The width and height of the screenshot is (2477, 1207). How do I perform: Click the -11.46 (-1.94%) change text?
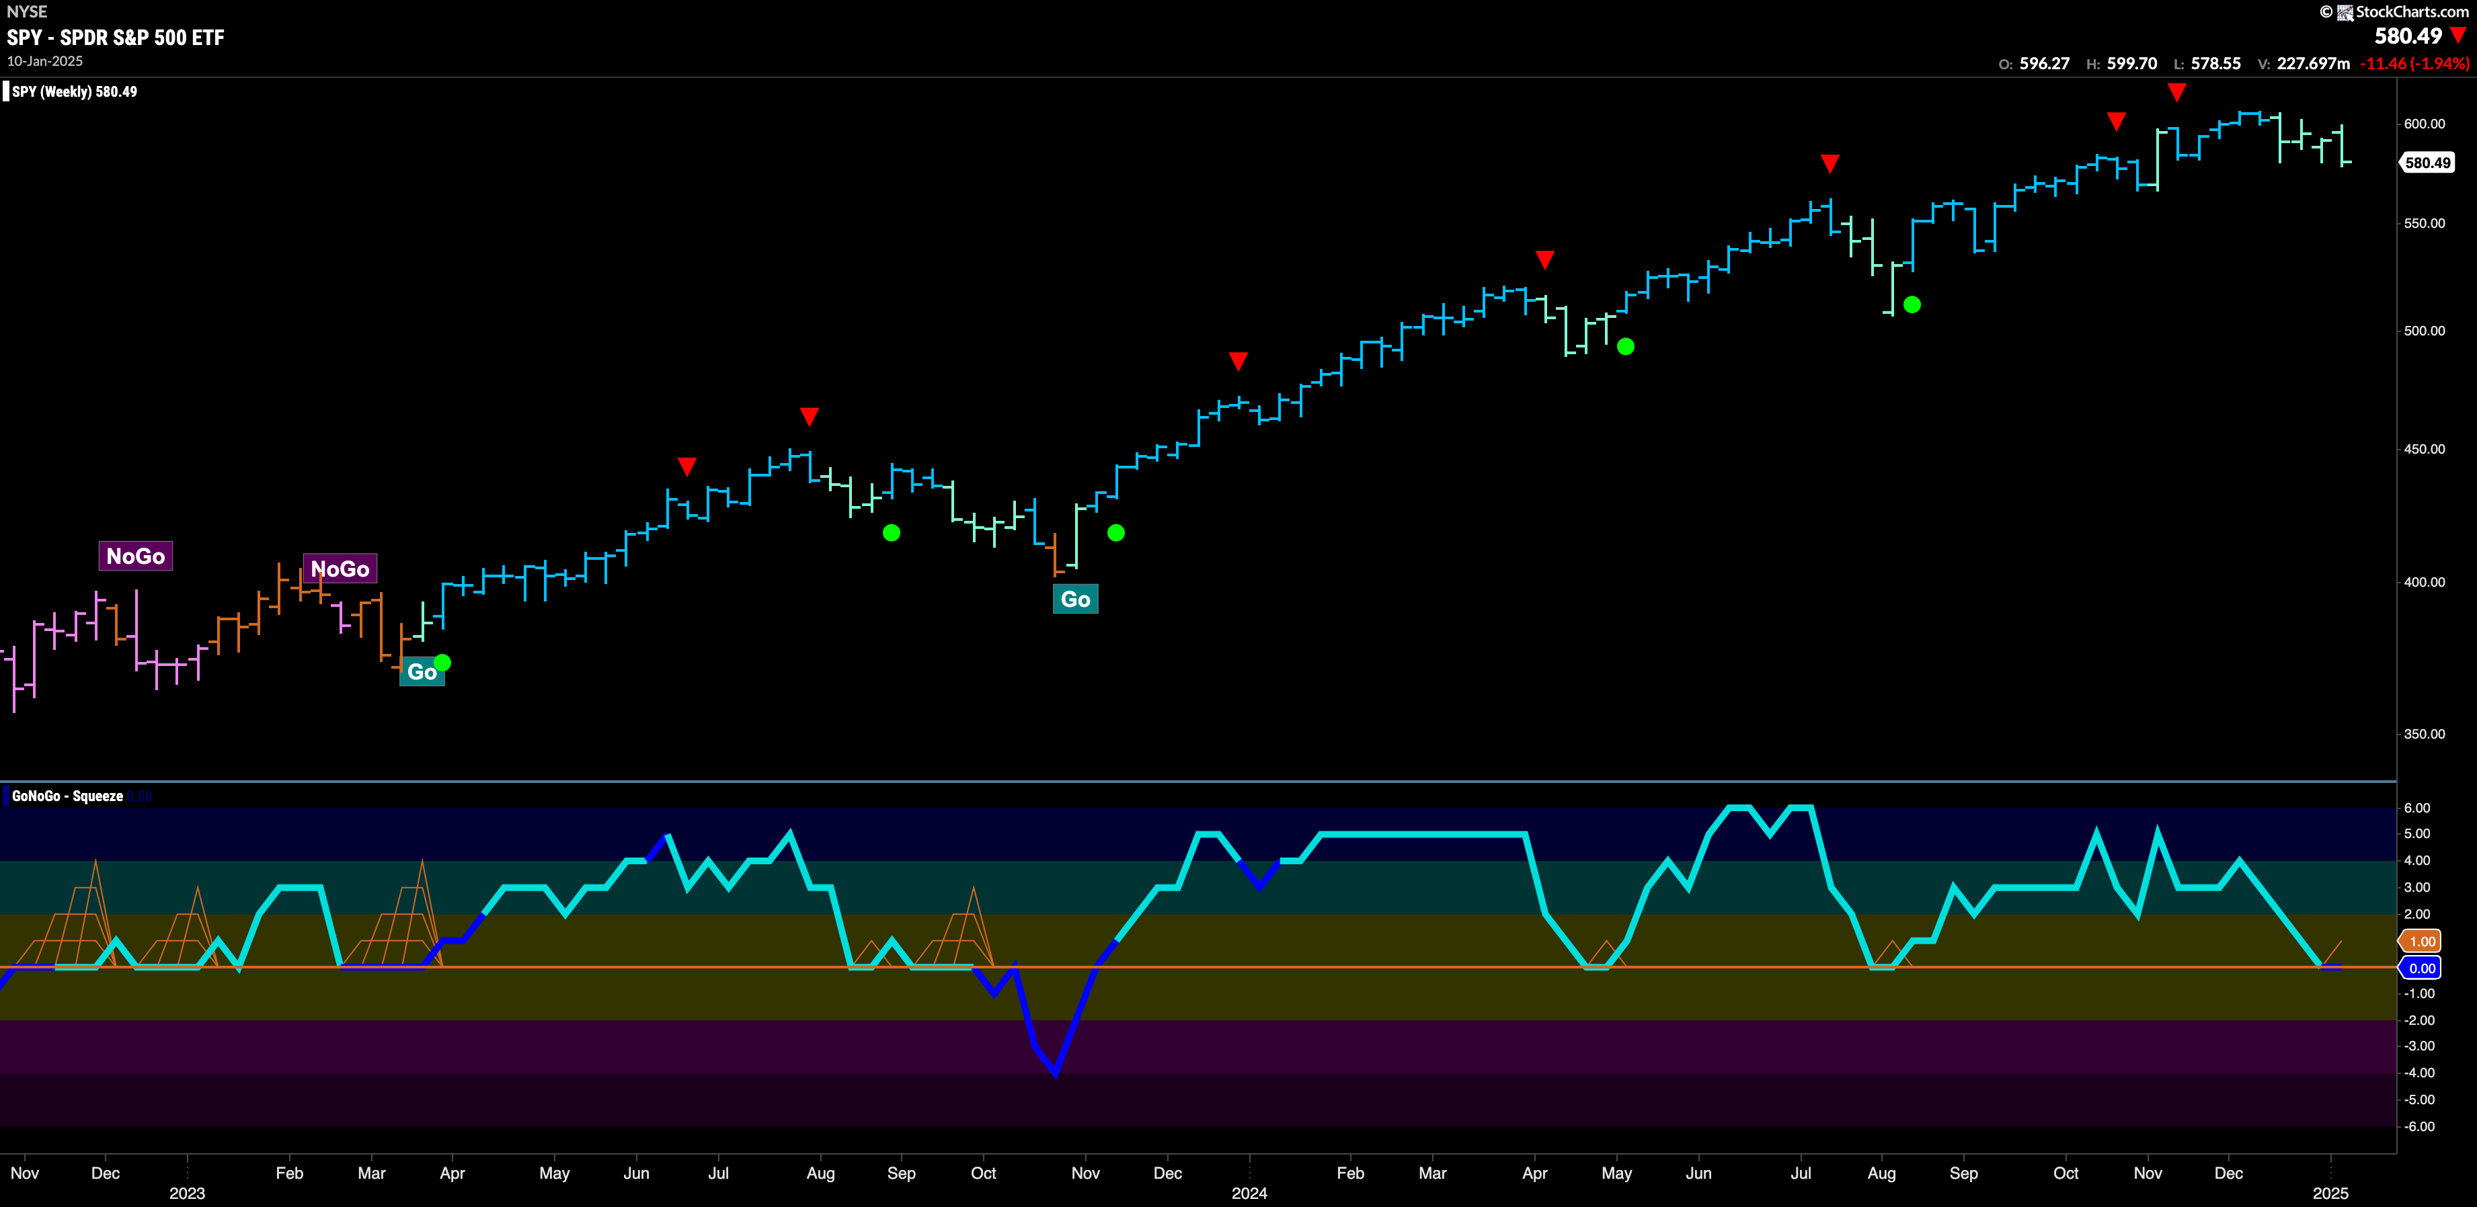point(2414,63)
